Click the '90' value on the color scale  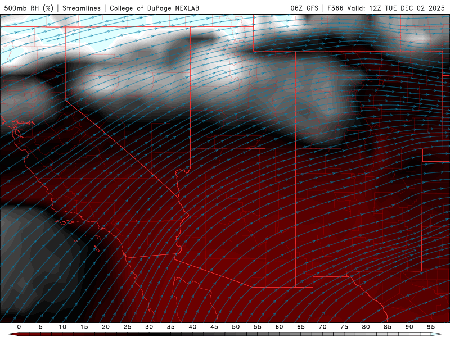409,327
